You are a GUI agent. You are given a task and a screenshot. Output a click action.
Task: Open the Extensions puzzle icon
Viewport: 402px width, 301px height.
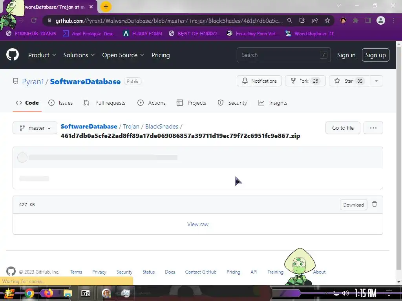355,20
